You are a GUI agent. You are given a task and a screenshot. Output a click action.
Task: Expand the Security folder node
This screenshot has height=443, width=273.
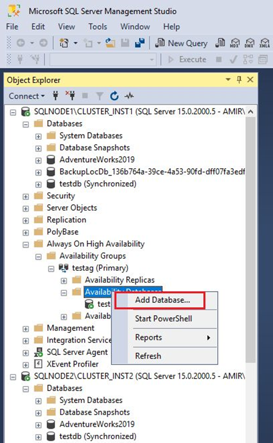[x=26, y=196]
